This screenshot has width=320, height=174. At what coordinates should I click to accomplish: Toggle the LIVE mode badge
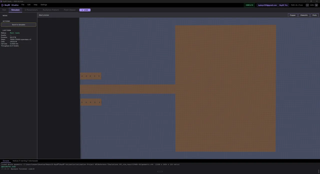point(85,10)
